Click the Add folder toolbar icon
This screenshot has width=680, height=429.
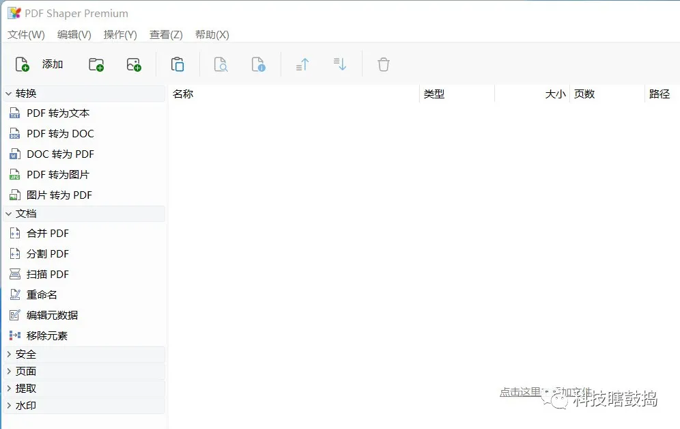(96, 65)
